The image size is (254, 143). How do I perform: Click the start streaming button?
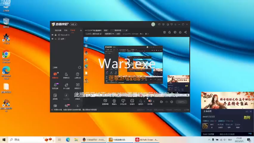coord(181,102)
